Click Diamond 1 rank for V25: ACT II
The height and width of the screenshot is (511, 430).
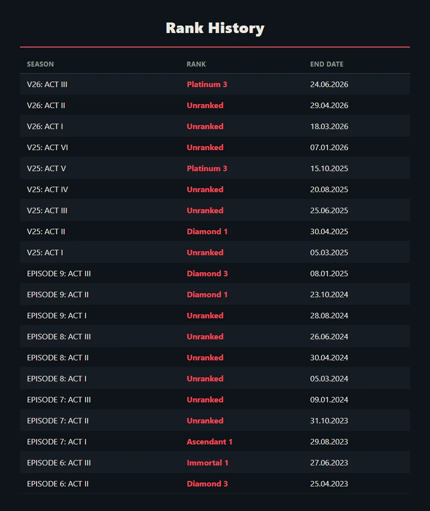pyautogui.click(x=207, y=231)
